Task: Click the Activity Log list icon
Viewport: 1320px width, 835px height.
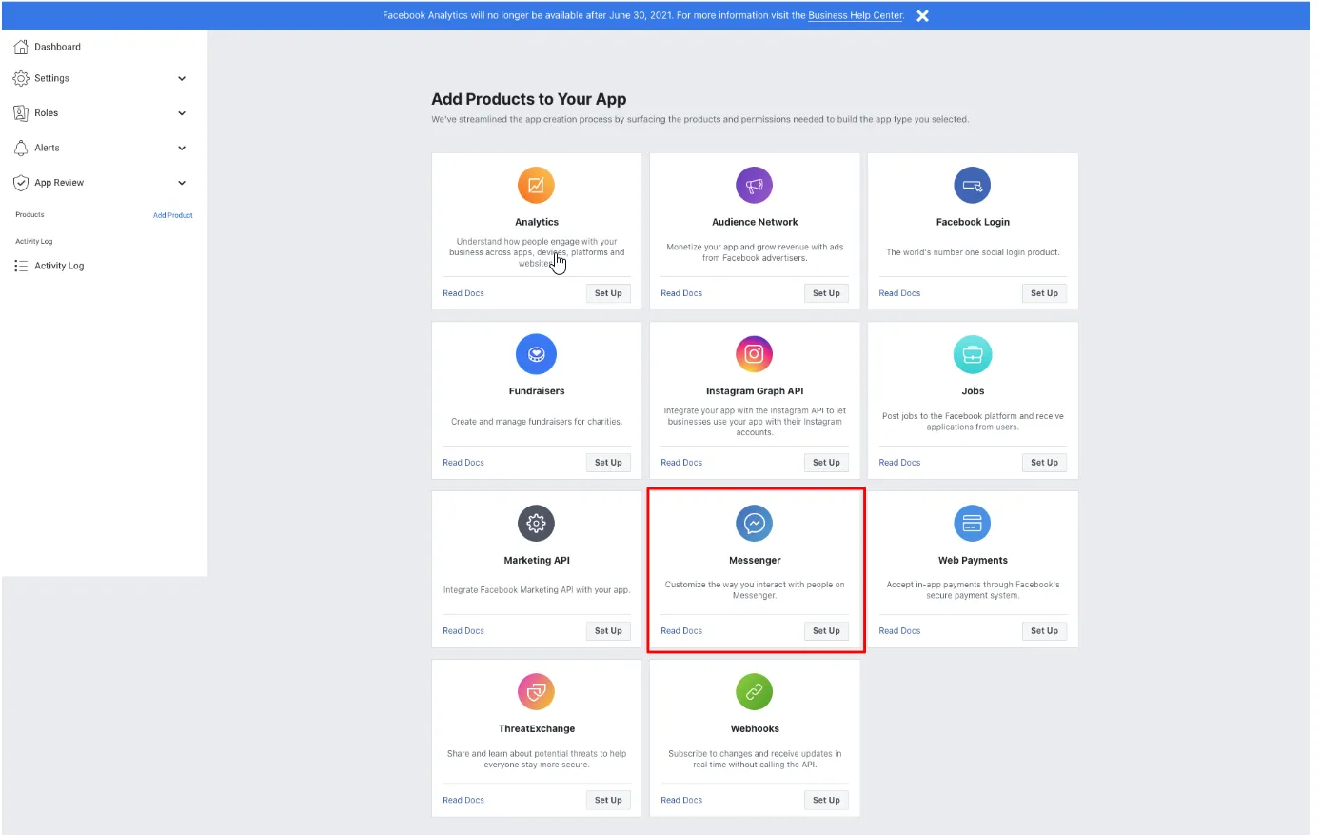Action: (x=21, y=266)
